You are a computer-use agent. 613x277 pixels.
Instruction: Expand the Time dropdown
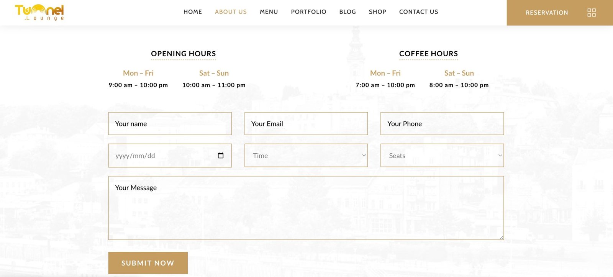click(306, 156)
